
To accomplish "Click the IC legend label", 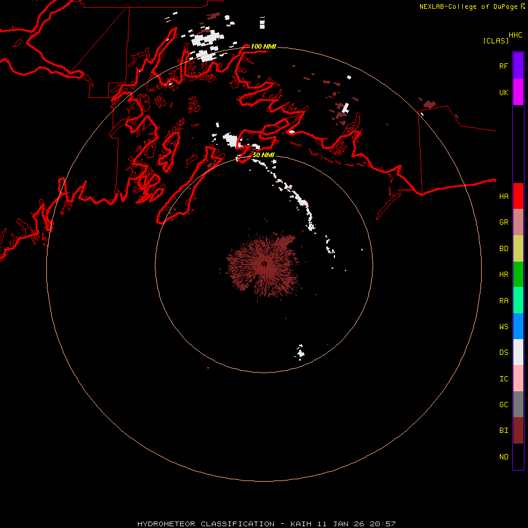I will pos(503,379).
